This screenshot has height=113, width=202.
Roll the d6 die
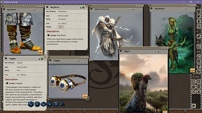click(56, 104)
